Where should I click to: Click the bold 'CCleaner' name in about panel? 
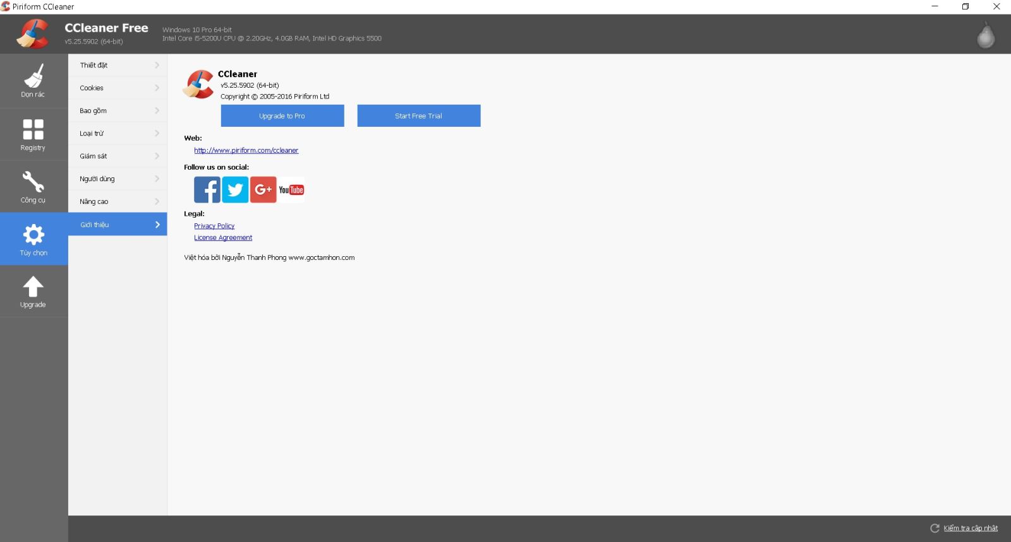(238, 74)
